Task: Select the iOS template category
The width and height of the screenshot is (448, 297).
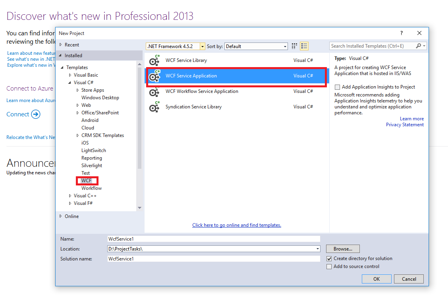Action: (85, 143)
